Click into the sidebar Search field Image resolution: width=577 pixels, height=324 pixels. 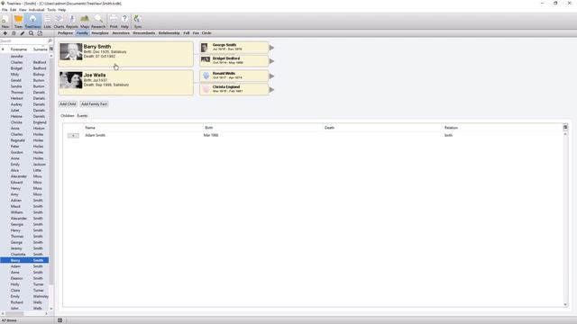[24, 40]
